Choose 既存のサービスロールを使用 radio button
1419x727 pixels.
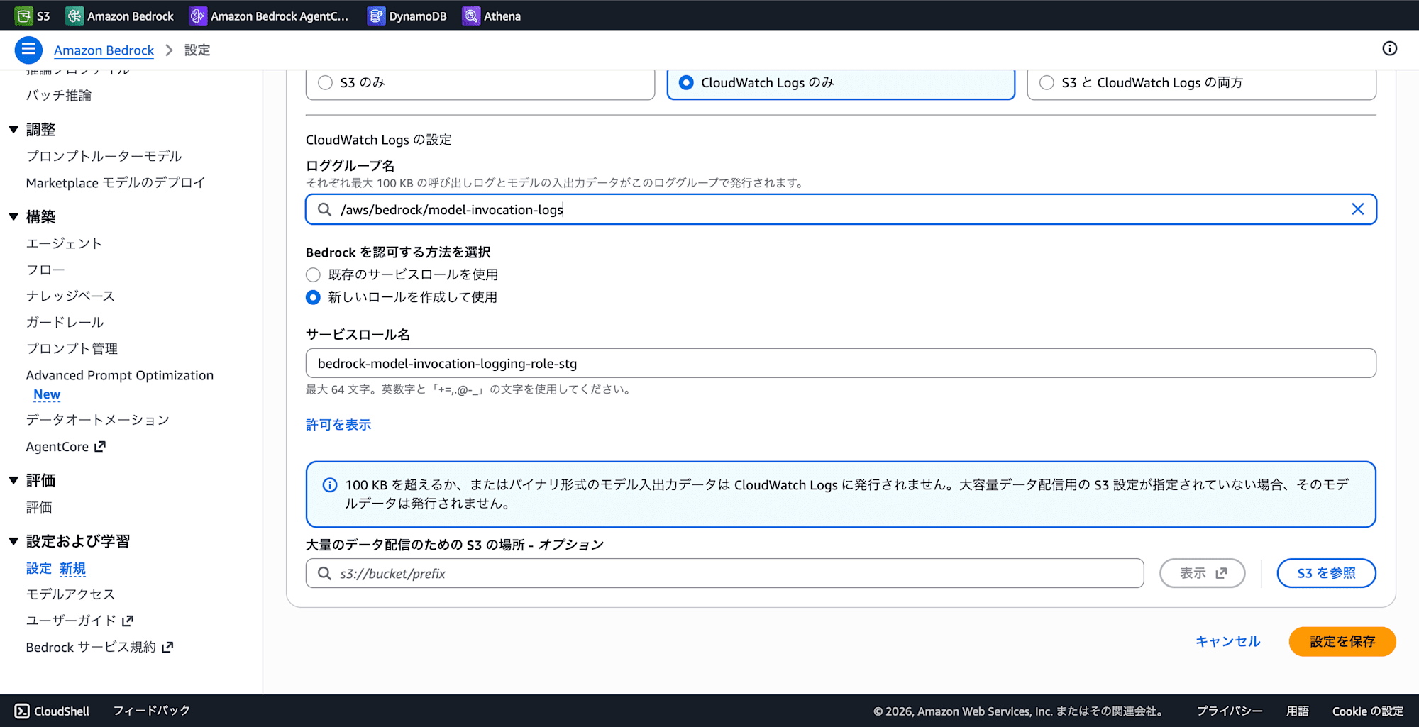point(313,274)
